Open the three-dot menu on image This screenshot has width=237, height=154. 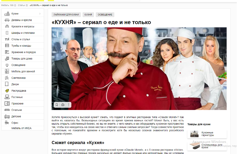pos(69,105)
